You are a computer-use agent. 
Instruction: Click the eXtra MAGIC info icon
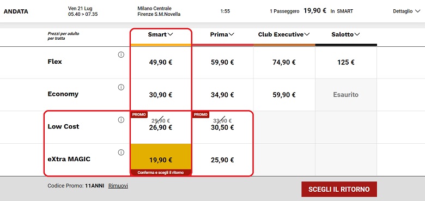[121, 153]
